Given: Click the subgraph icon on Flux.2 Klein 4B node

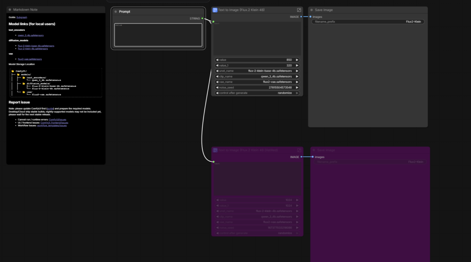Looking at the screenshot, I should tap(215, 10).
